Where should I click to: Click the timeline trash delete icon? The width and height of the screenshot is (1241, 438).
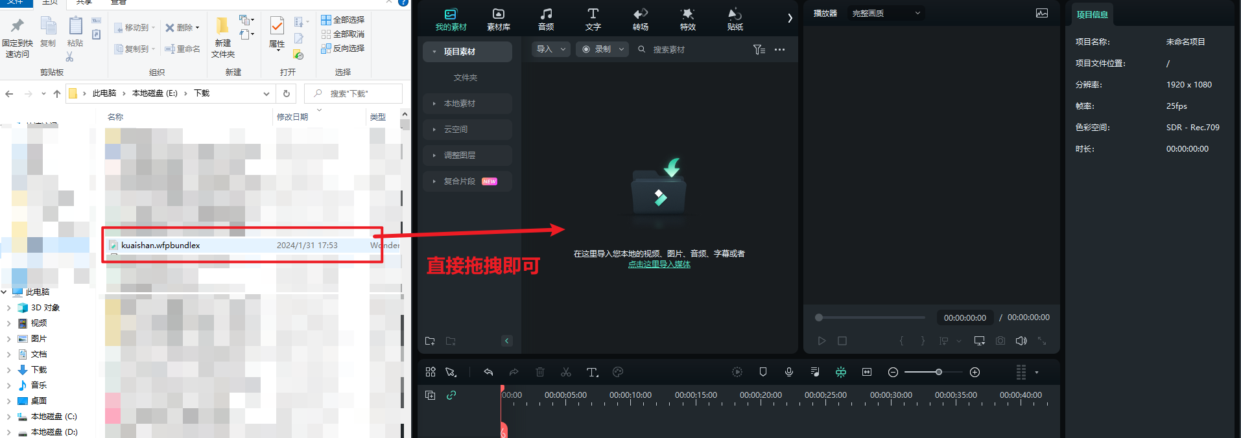(x=539, y=372)
